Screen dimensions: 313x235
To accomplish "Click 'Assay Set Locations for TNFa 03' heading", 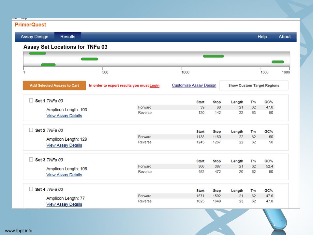I will pyautogui.click(x=66, y=47).
